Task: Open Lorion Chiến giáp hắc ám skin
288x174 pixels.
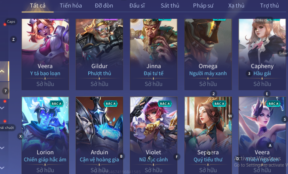Action: [x=45, y=135]
